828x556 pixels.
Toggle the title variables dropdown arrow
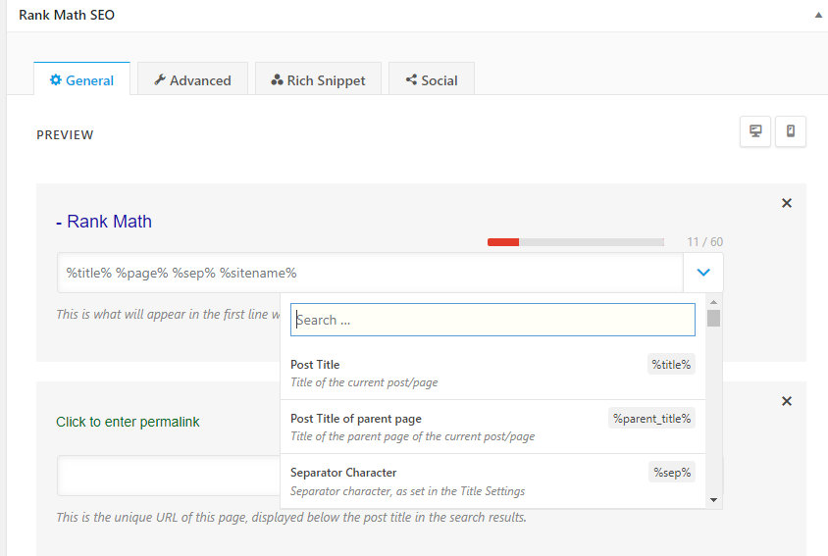[703, 273]
